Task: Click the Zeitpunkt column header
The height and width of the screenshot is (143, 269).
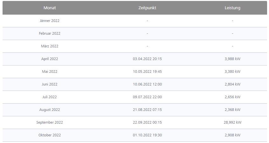Action: point(147,8)
